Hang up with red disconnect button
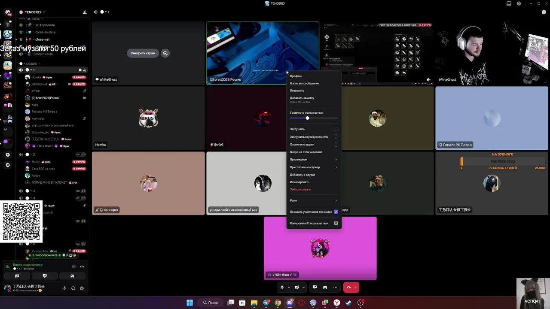The width and height of the screenshot is (550, 309). coord(348,288)
